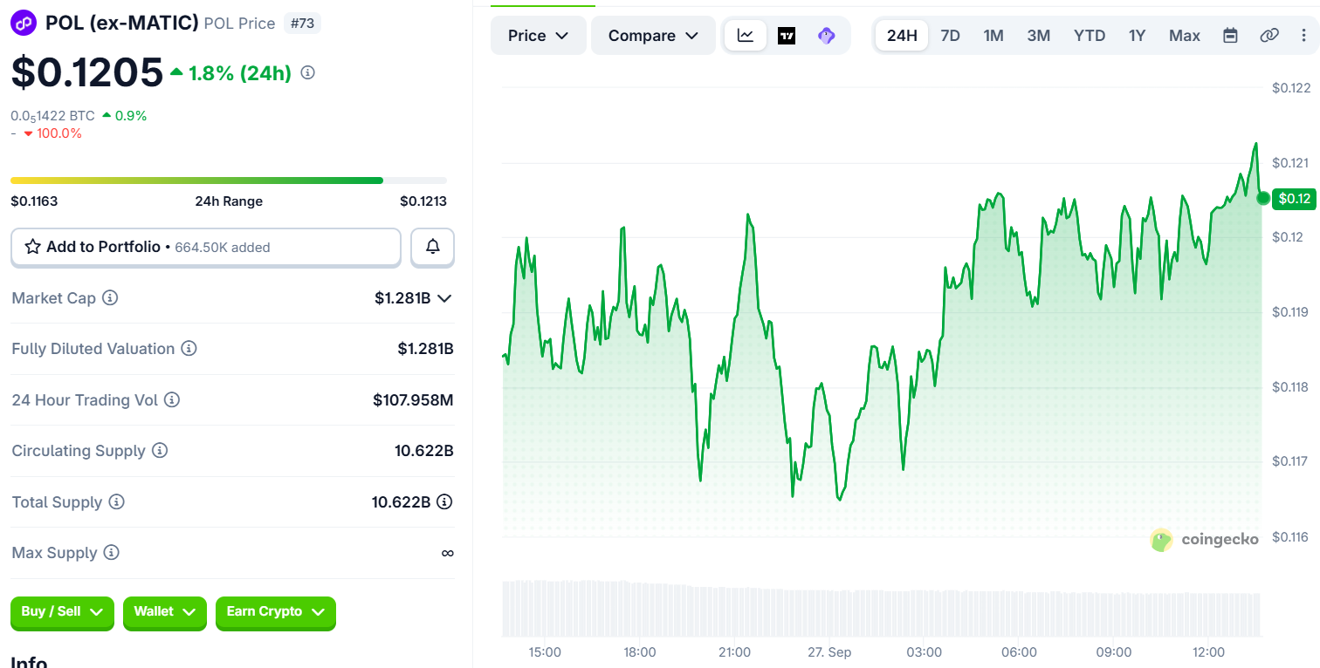
Task: Open the Compare dropdown
Action: pos(653,36)
